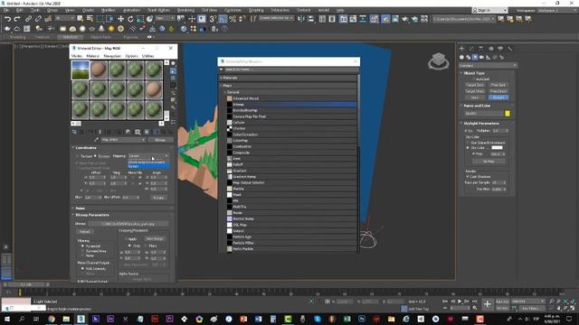Click the Free Direct light button
The image size is (579, 325).
tap(498, 91)
